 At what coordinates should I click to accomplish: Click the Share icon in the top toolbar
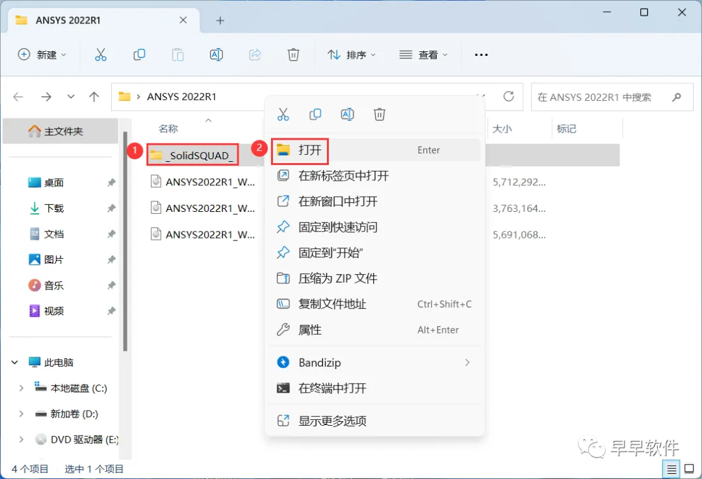click(255, 55)
